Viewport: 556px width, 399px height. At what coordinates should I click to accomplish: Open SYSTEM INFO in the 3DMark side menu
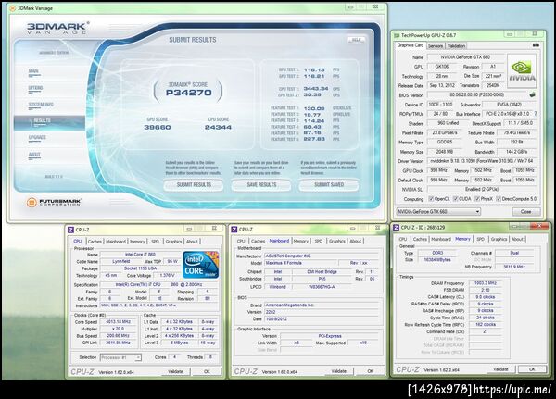click(41, 105)
